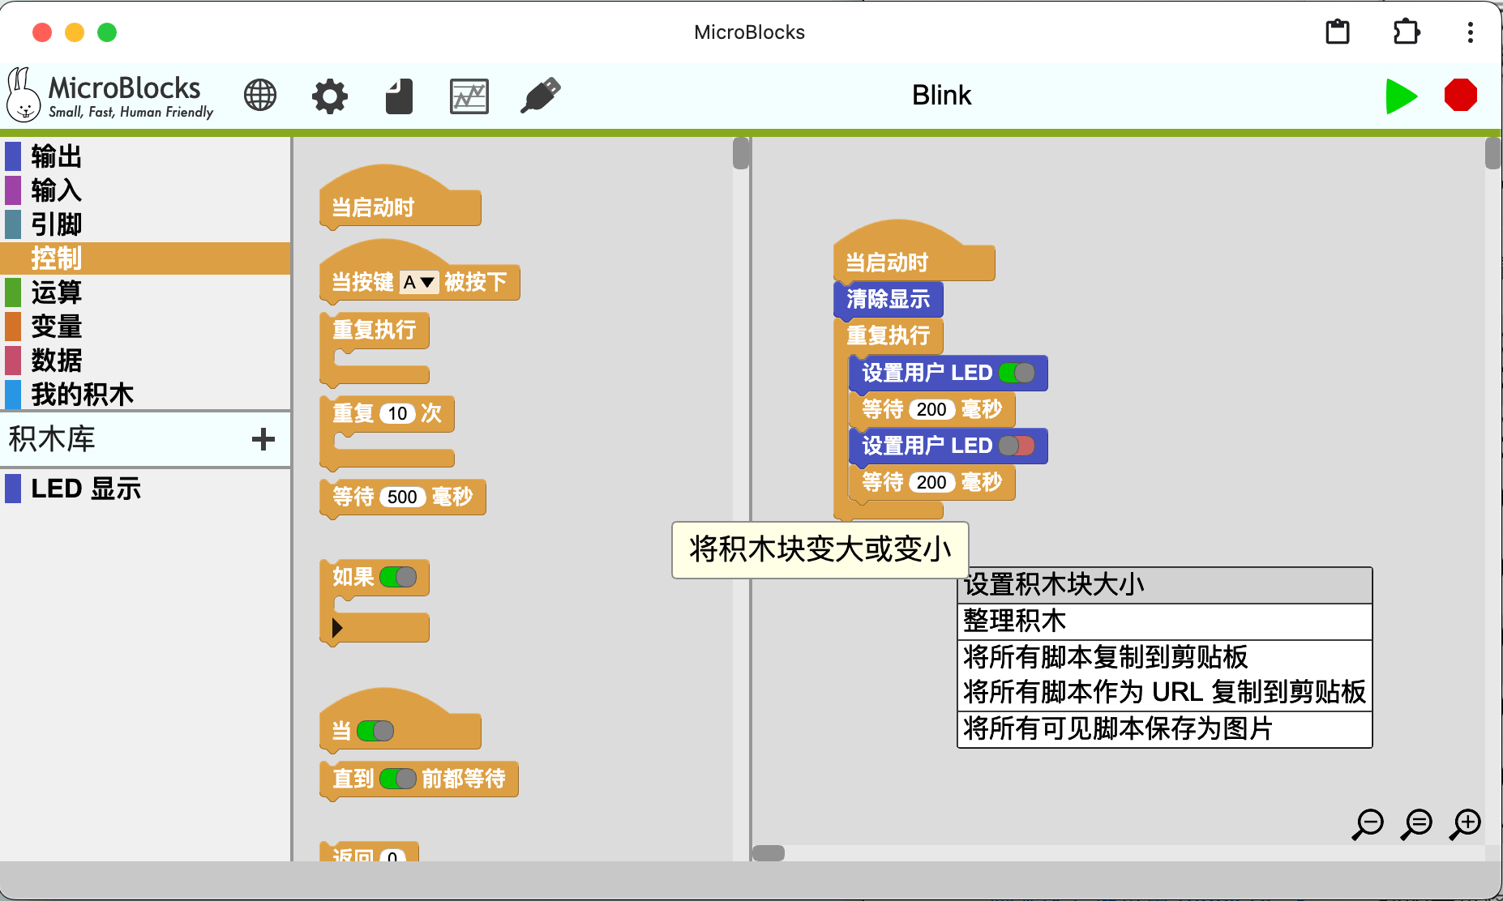
Task: Click the first 200 wait value in script
Action: (x=931, y=409)
